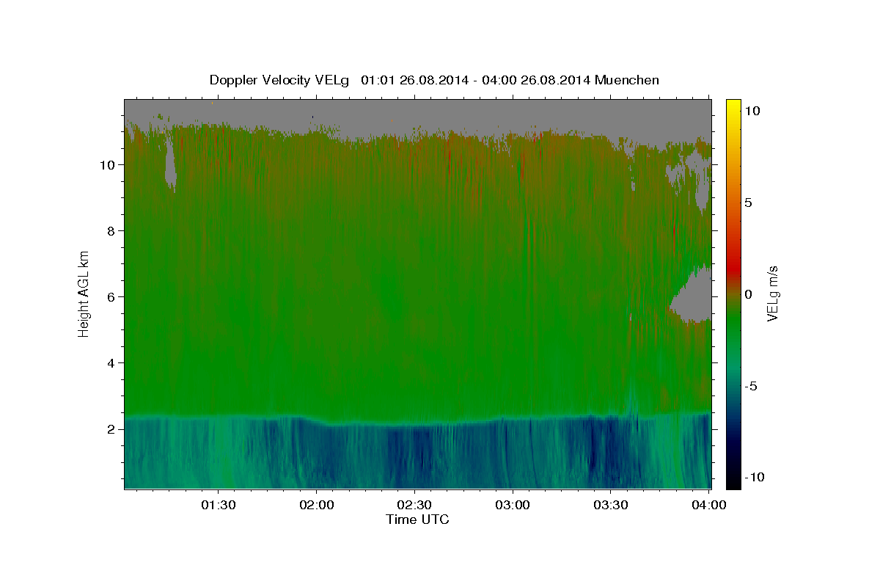Click the colorbar value '5'
The image size is (880, 587).
point(748,203)
